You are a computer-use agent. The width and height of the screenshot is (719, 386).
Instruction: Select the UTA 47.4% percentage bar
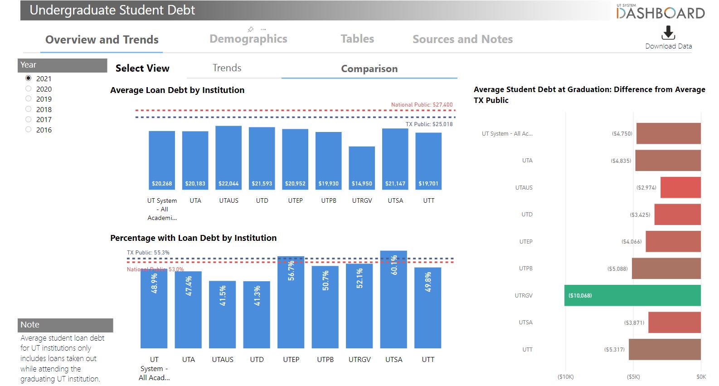click(188, 310)
